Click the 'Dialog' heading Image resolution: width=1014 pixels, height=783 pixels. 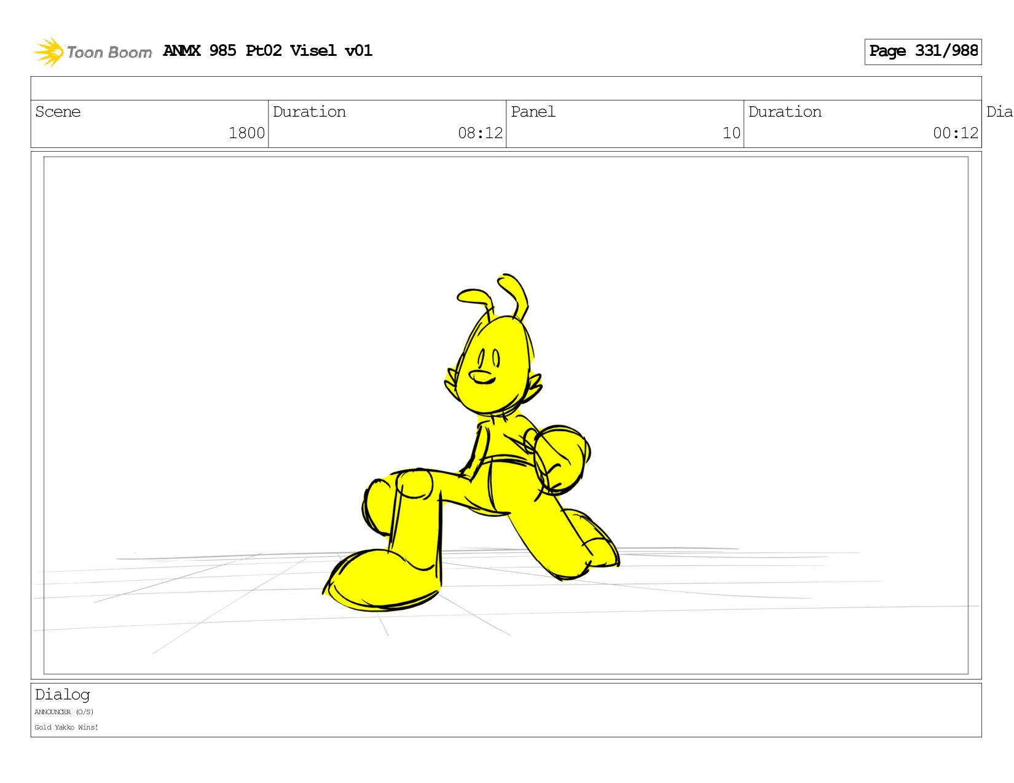[62, 695]
